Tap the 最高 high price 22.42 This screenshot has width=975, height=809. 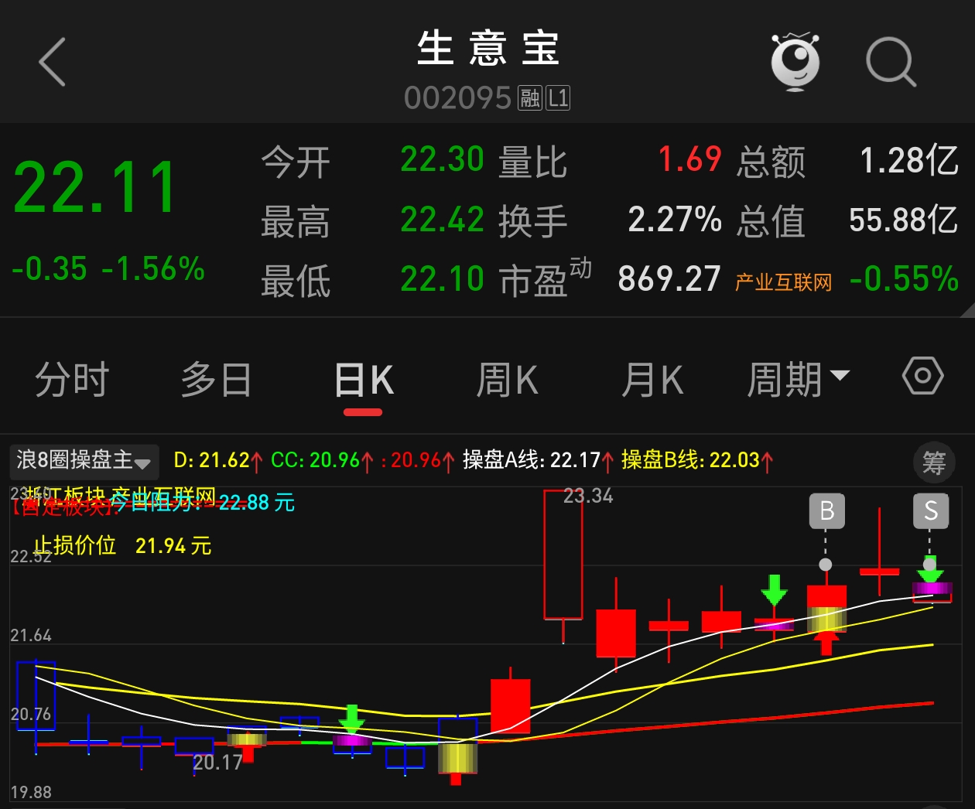[442, 220]
